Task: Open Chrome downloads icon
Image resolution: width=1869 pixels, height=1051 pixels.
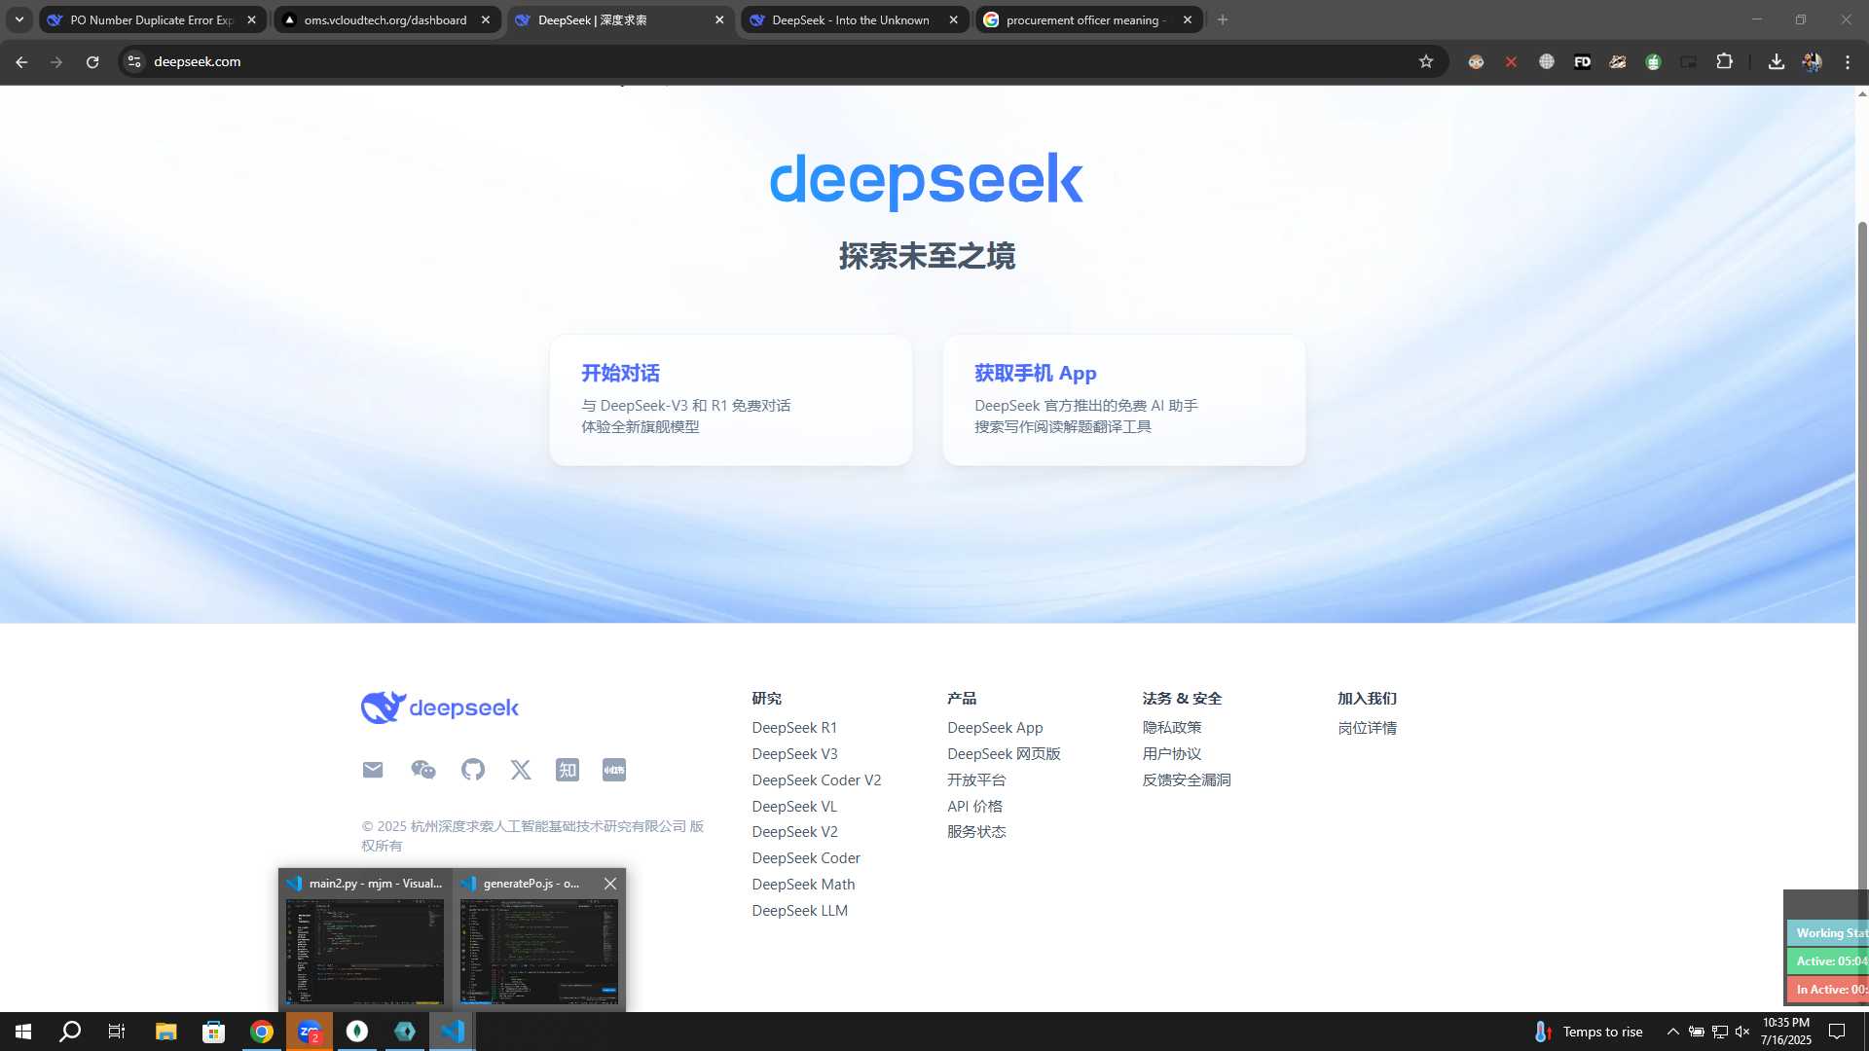Action: click(x=1777, y=61)
